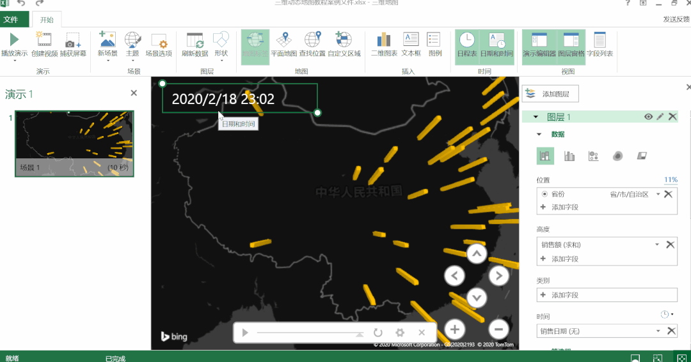This screenshot has width=691, height=362.
Task: Click the undo arrow in title bar
Action: click(x=20, y=3)
